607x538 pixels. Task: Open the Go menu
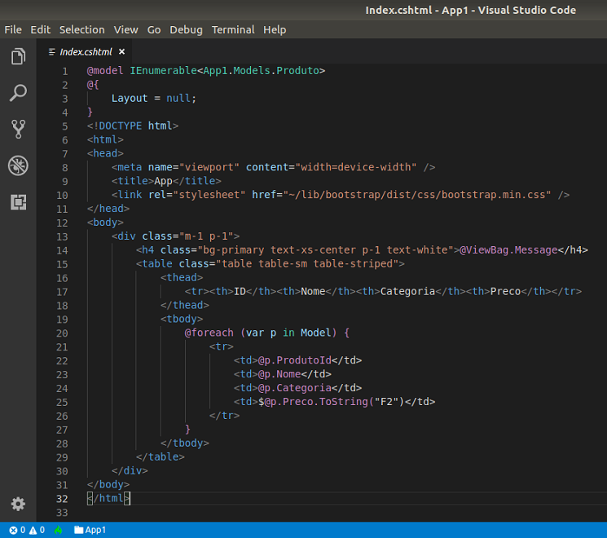tap(154, 29)
